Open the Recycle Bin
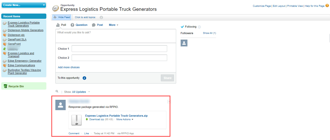The image size is (330, 140). click(16, 86)
